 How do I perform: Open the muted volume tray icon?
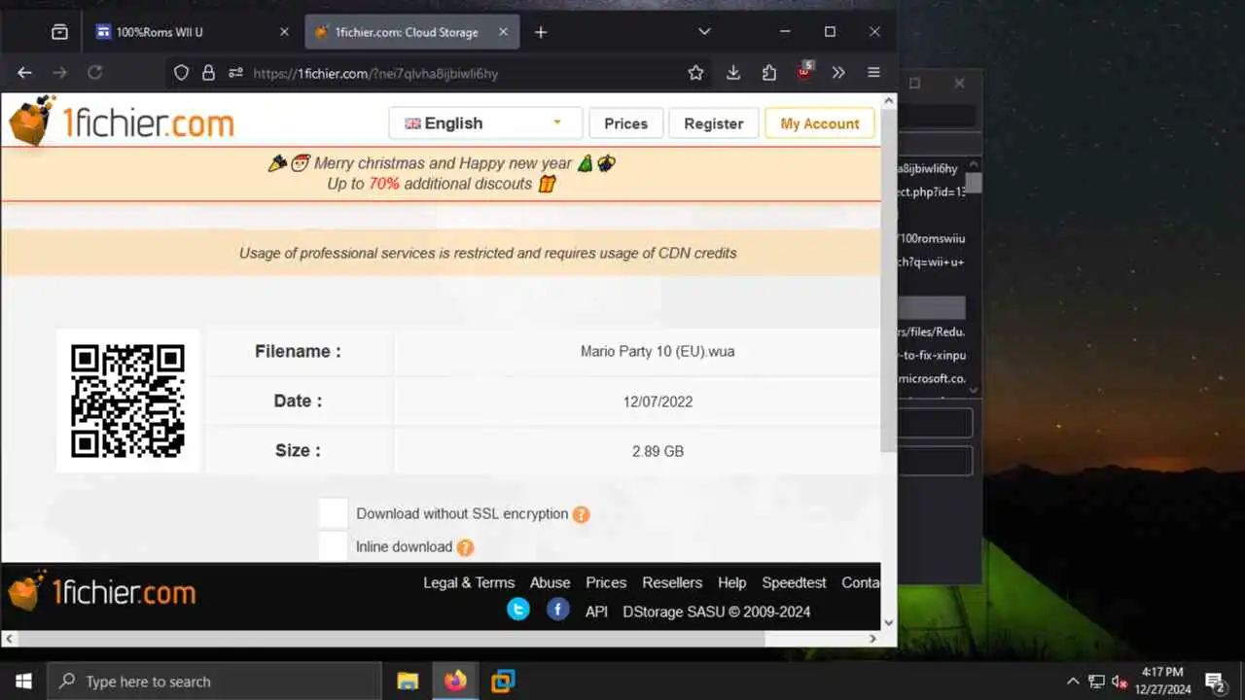click(x=1120, y=682)
